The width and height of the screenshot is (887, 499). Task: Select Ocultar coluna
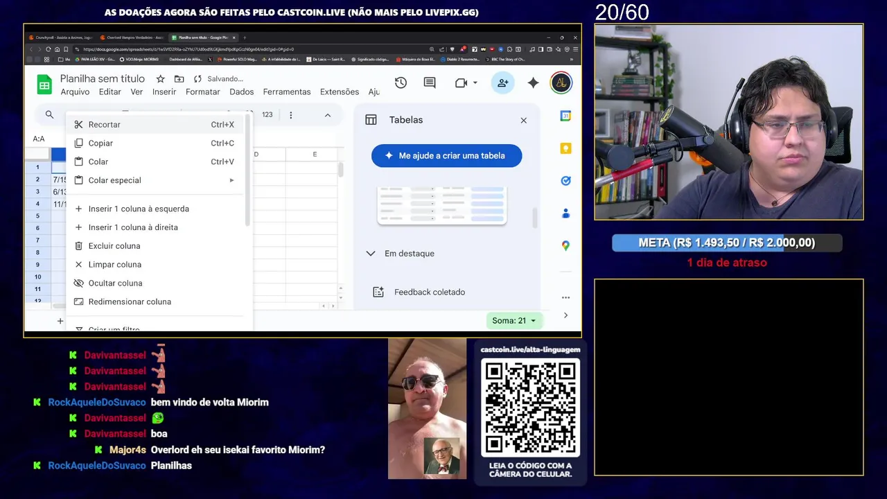tap(155, 283)
